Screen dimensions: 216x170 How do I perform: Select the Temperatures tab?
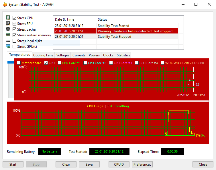[x=19, y=55]
